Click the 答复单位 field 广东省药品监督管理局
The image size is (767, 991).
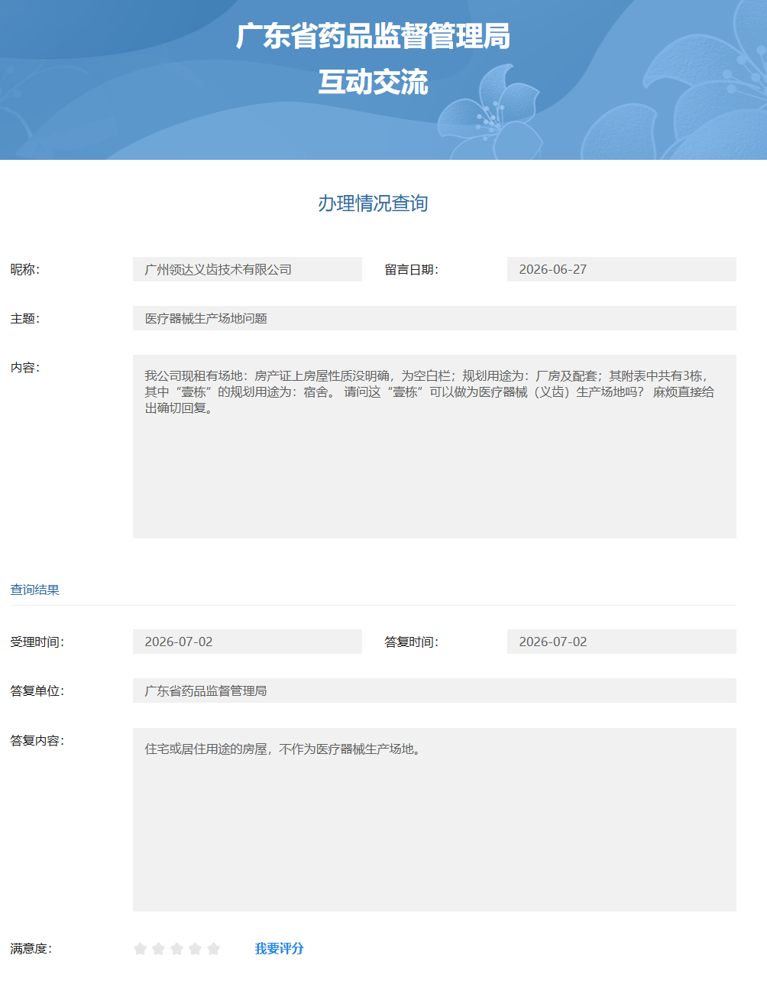click(435, 690)
